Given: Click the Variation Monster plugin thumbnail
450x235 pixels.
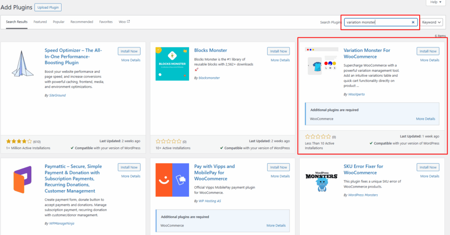Looking at the screenshot, I should coord(321,61).
